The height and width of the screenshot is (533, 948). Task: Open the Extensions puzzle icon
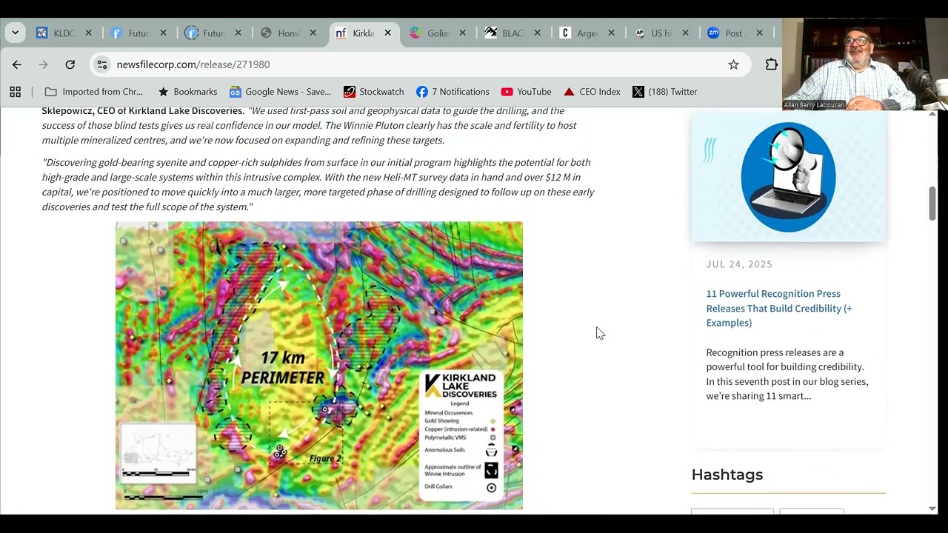772,64
